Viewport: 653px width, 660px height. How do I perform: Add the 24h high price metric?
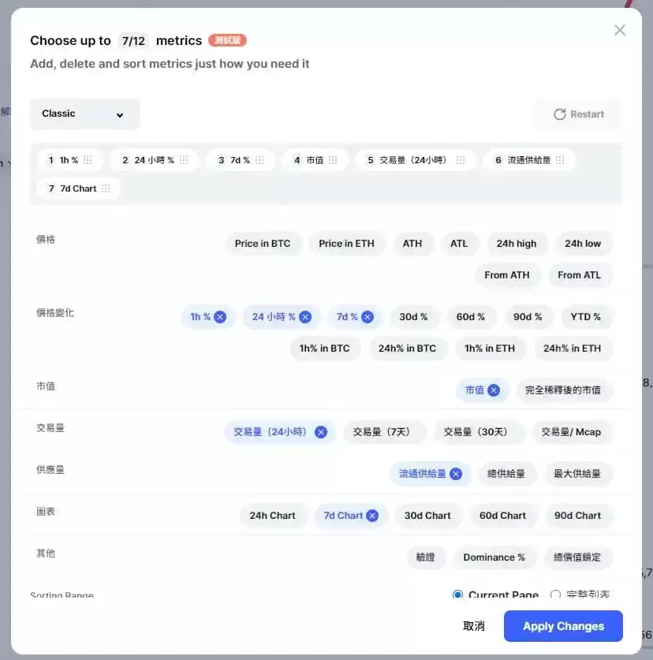(x=517, y=244)
